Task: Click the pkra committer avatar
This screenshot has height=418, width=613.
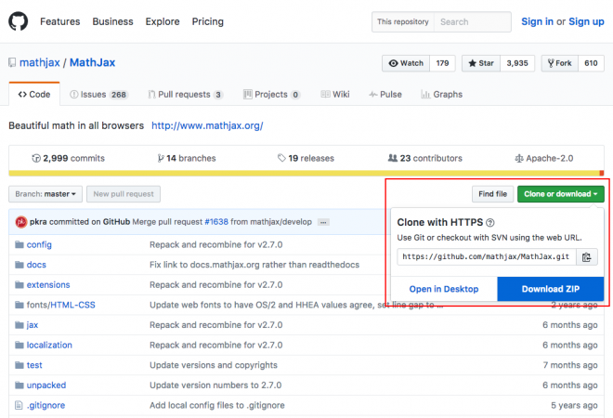Action: [x=20, y=223]
